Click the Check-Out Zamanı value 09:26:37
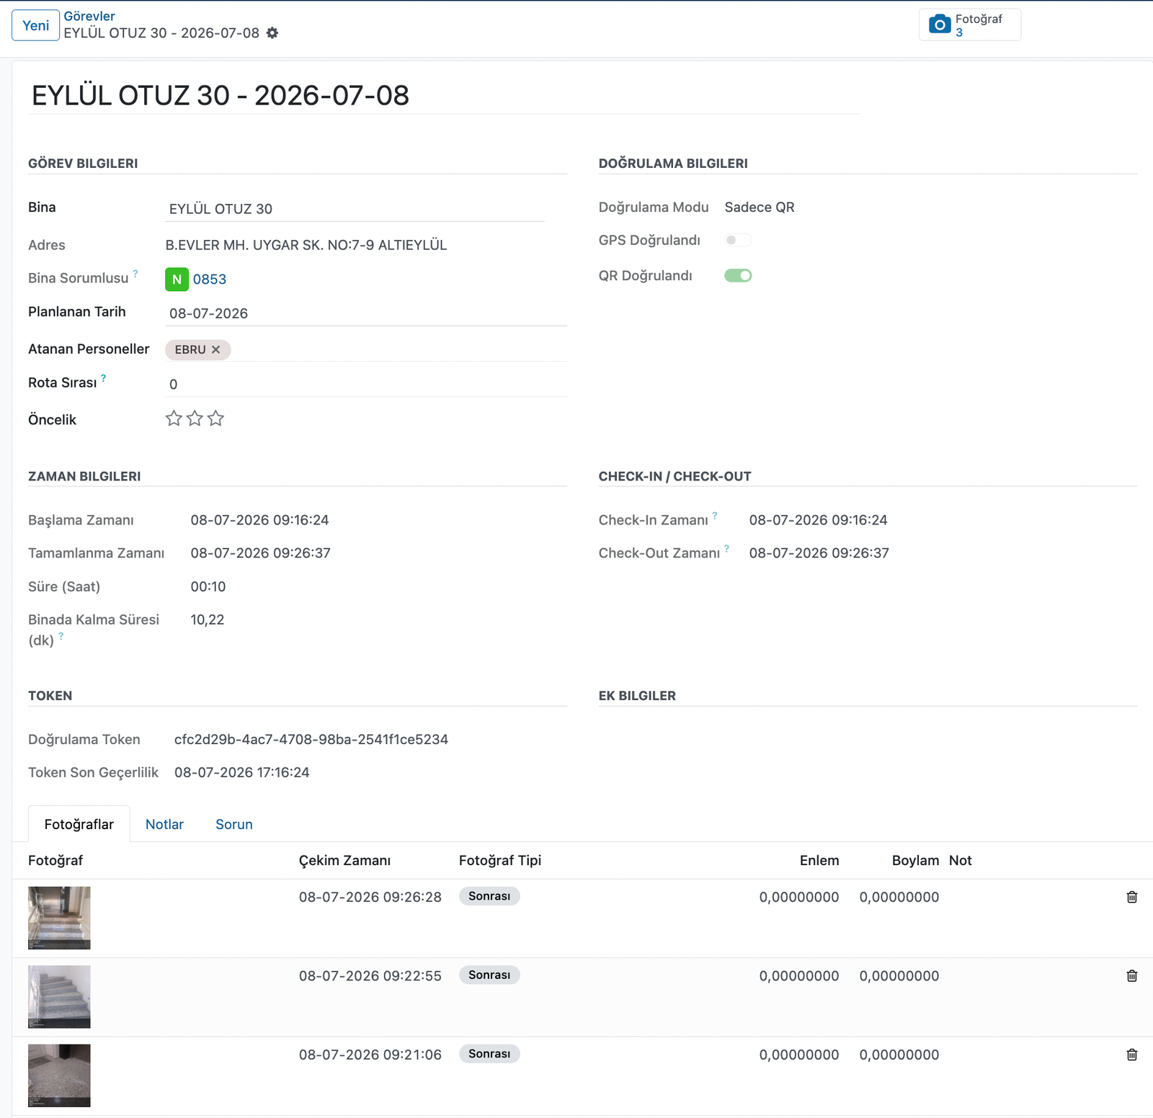The width and height of the screenshot is (1153, 1118). [x=819, y=553]
